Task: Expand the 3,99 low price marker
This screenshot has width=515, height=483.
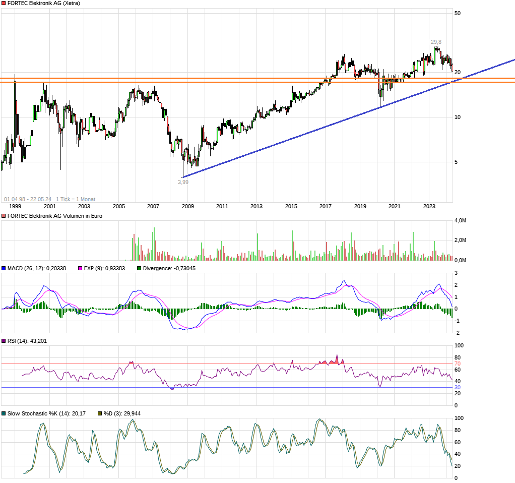Action: point(183,182)
